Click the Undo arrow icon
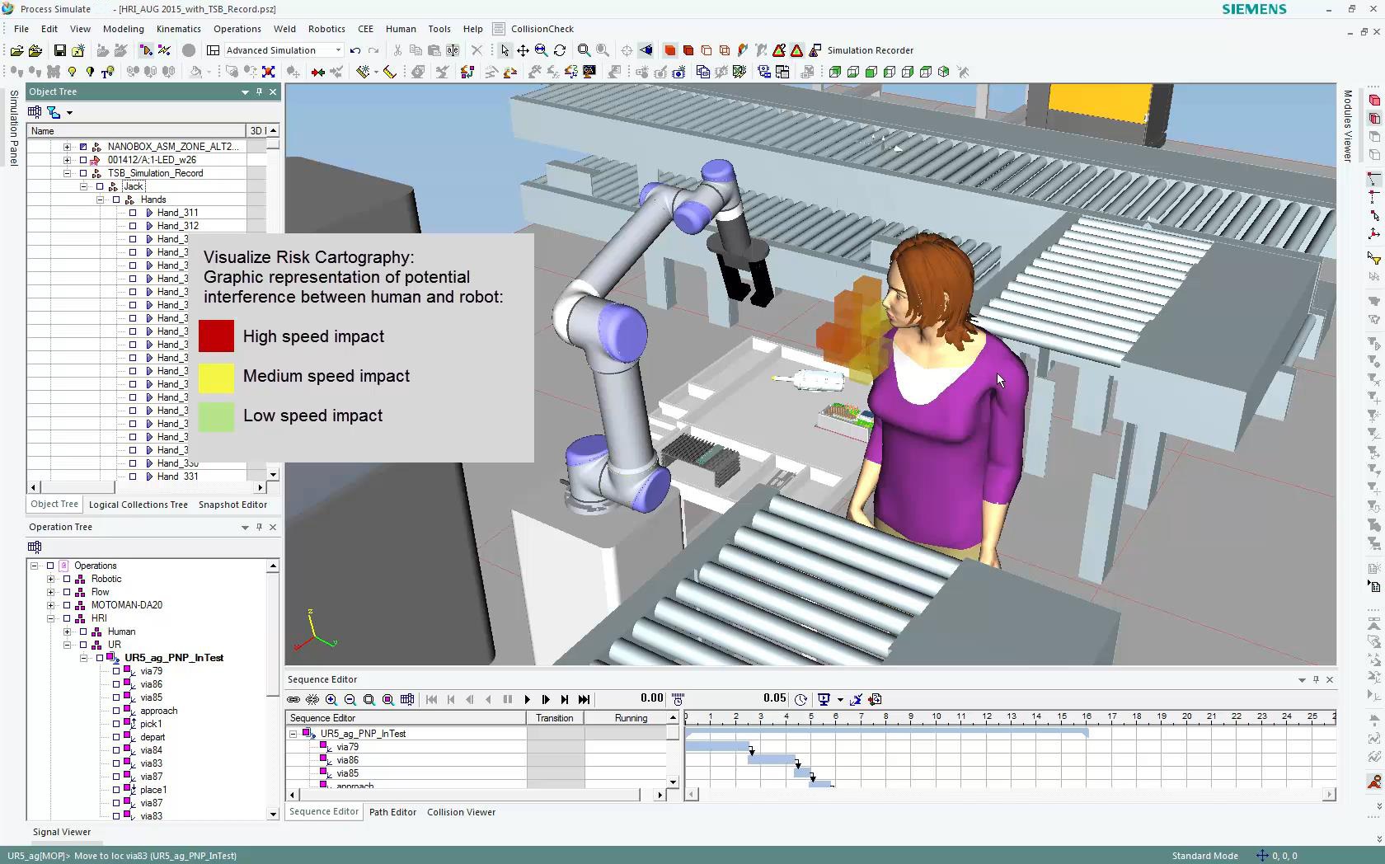The image size is (1385, 864). [x=355, y=50]
